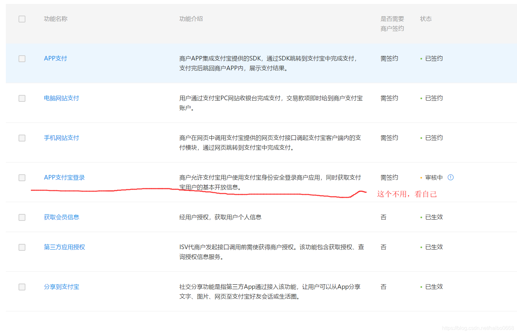
Task: Check the box for 获取会员信息 row
Action: (x=22, y=217)
